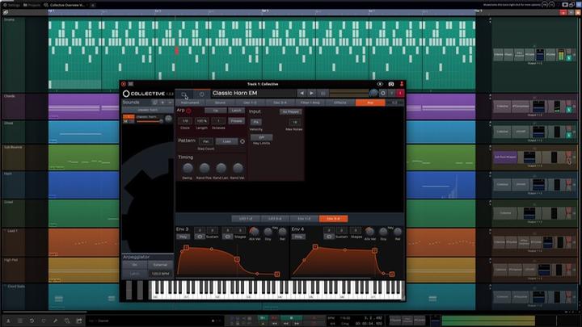Screen dimensions: 582x327
Task: Click the red highlighted note in top clip
Action: pos(177,50)
